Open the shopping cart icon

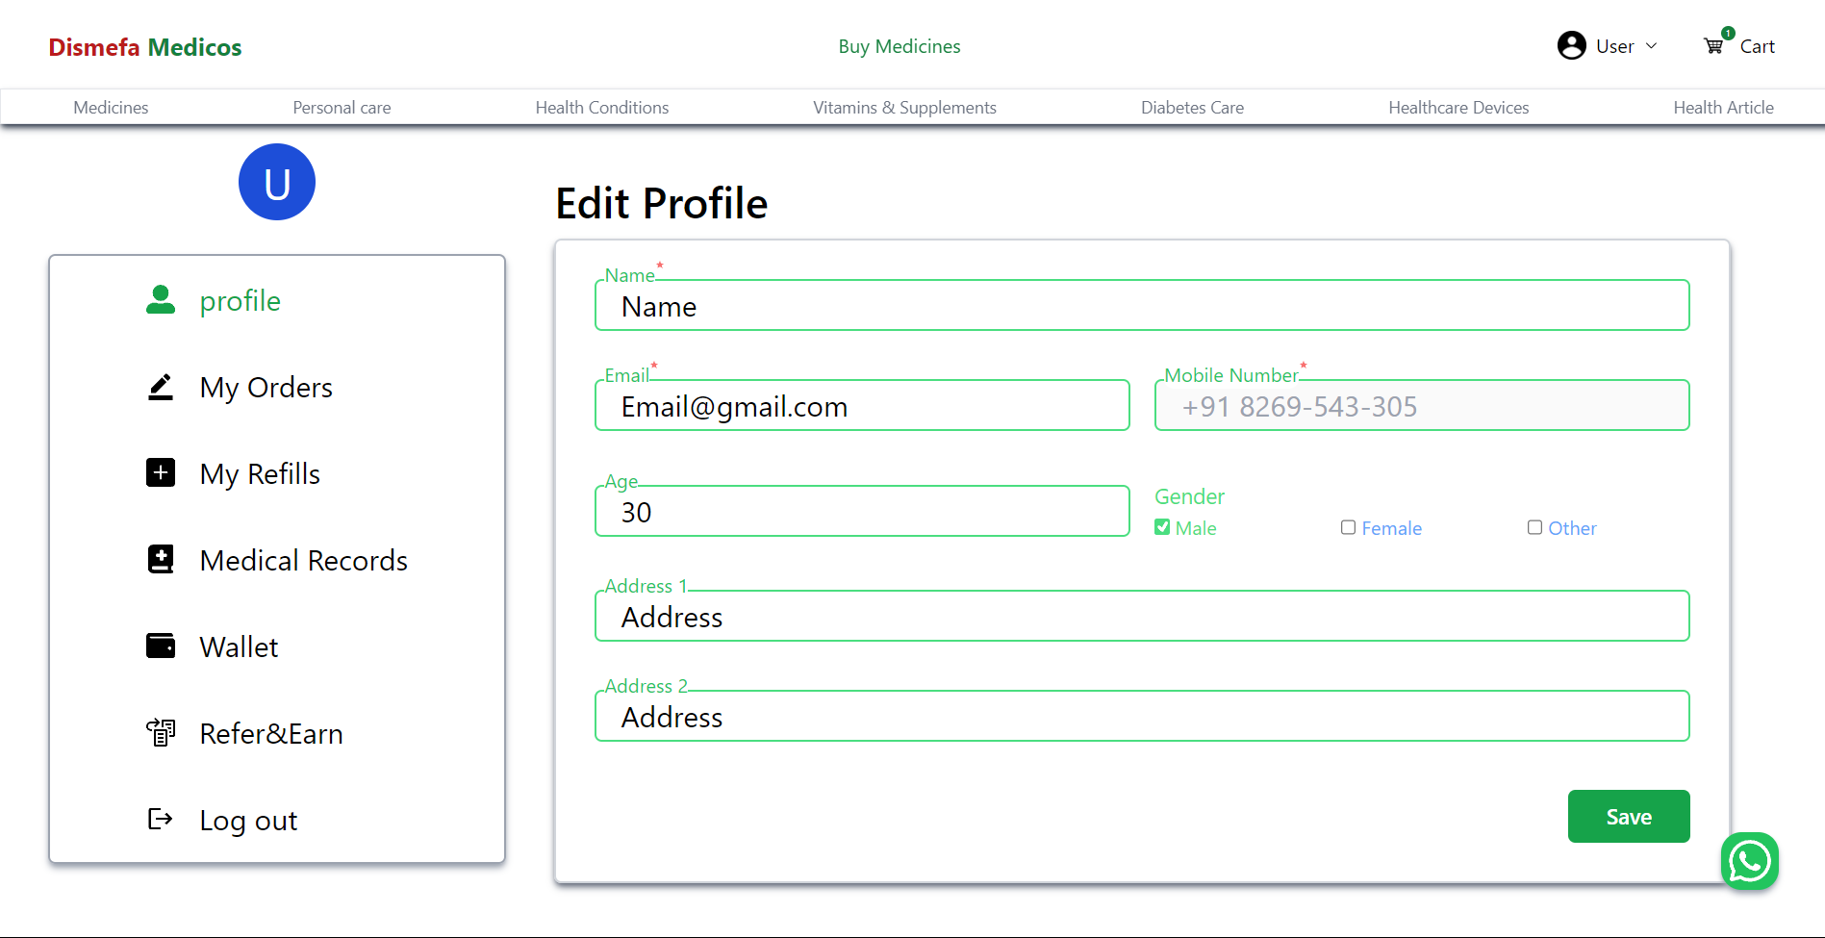point(1713,45)
